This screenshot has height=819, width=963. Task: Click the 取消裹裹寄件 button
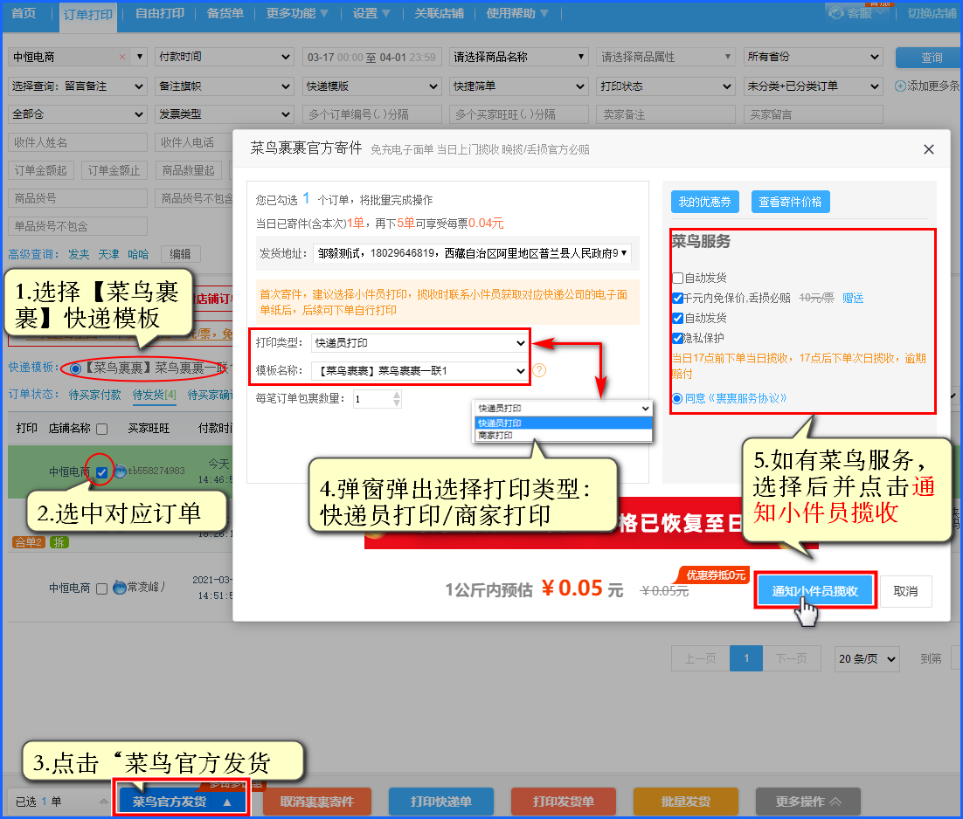point(317,802)
